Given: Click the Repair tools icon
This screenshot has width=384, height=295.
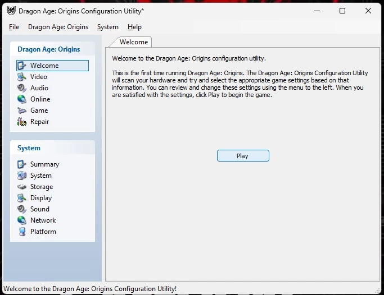Looking at the screenshot, I should tap(21, 122).
